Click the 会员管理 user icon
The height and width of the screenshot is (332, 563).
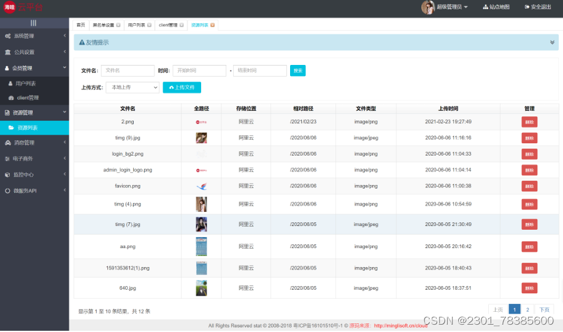point(7,68)
